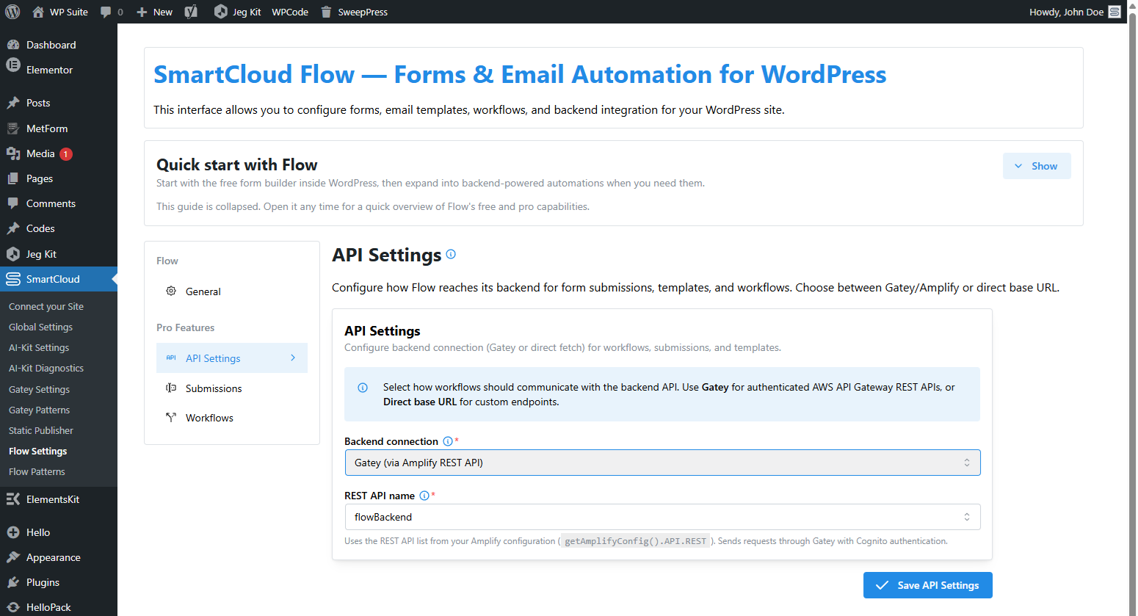1138x616 pixels.
Task: Click the Hello plus icon in sidebar
Action: pos(13,532)
